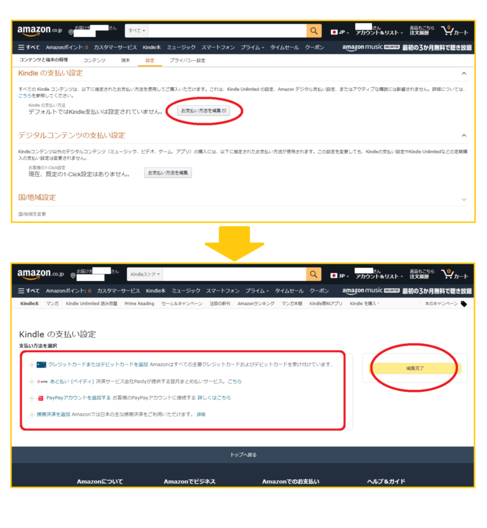The image size is (487, 528).
Task: Switch to 端末 tab
Action: (126, 61)
